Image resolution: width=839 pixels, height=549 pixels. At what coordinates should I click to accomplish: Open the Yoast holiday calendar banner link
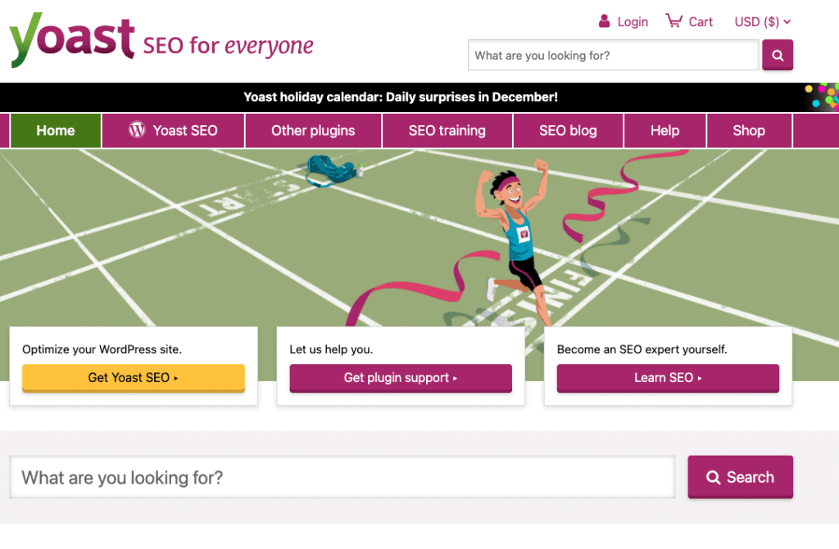click(401, 97)
